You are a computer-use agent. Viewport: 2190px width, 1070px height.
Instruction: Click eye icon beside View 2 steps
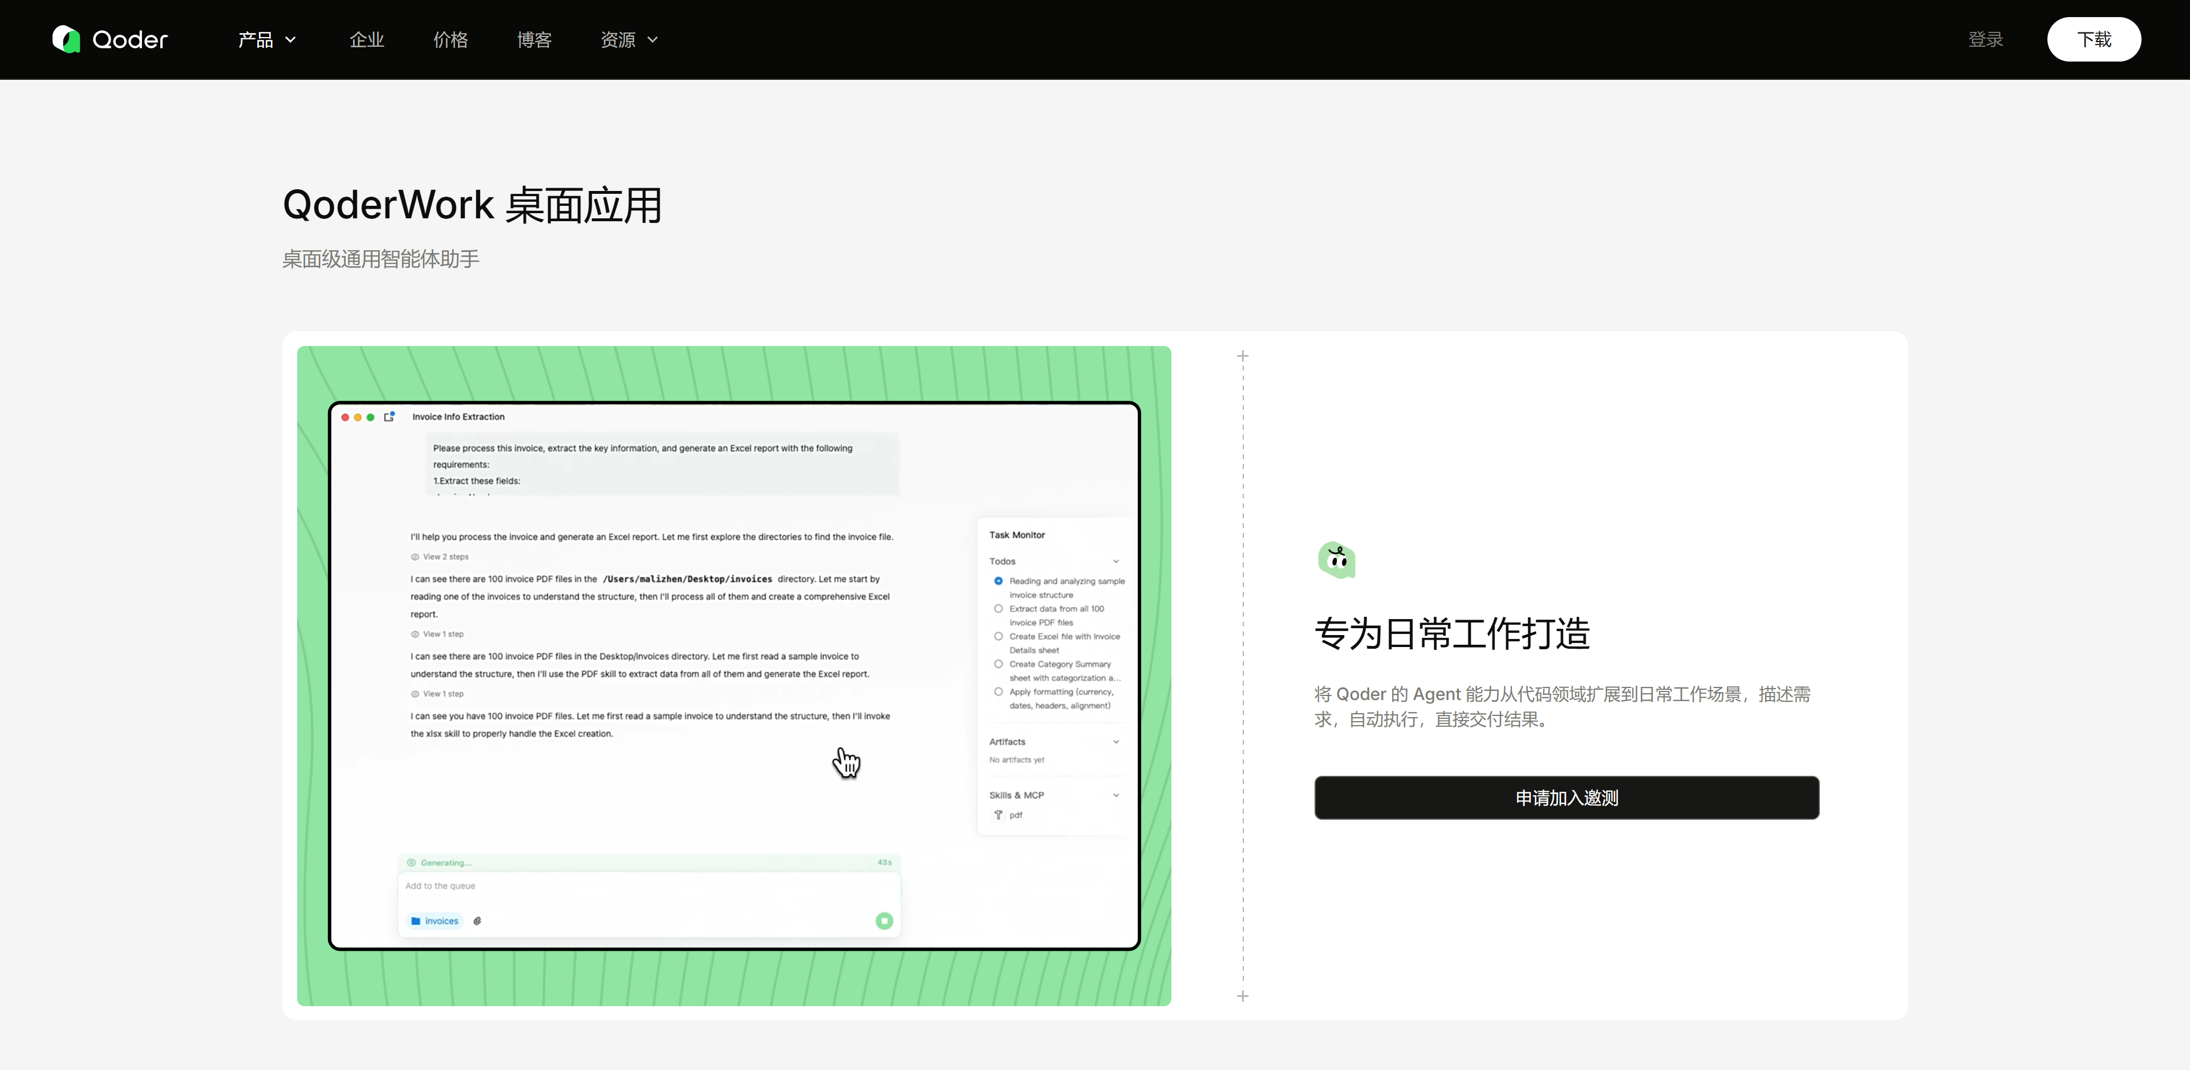click(x=415, y=557)
